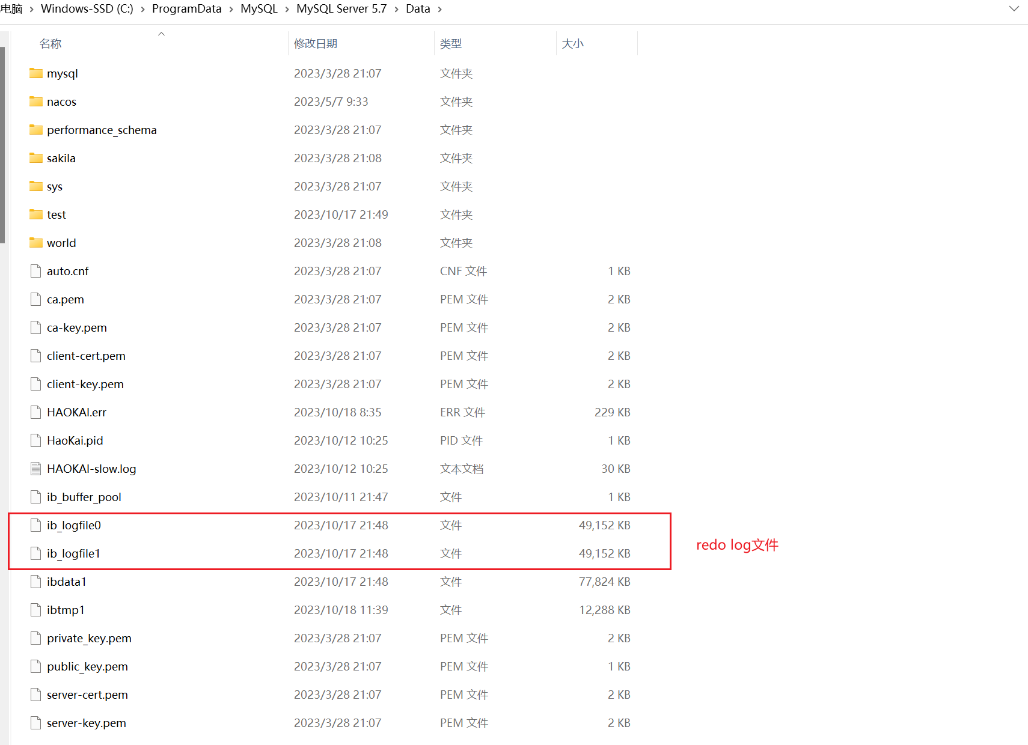Click the date 2023/10/17 21:49
The width and height of the screenshot is (1028, 745).
click(341, 214)
